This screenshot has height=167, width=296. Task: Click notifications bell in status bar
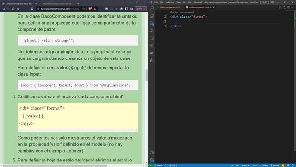[x=293, y=165]
